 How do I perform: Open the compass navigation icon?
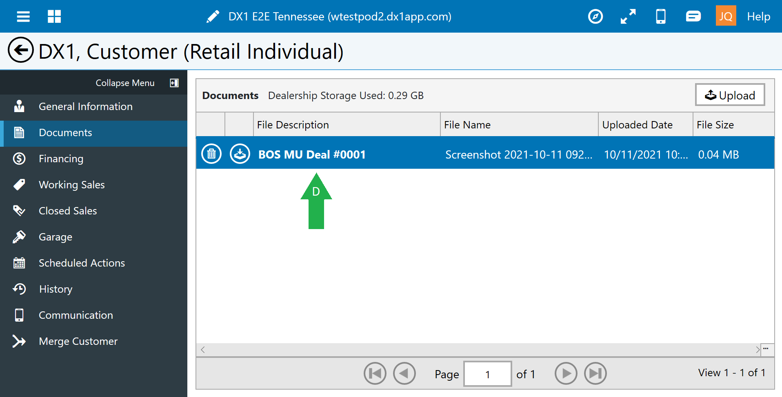click(x=595, y=17)
